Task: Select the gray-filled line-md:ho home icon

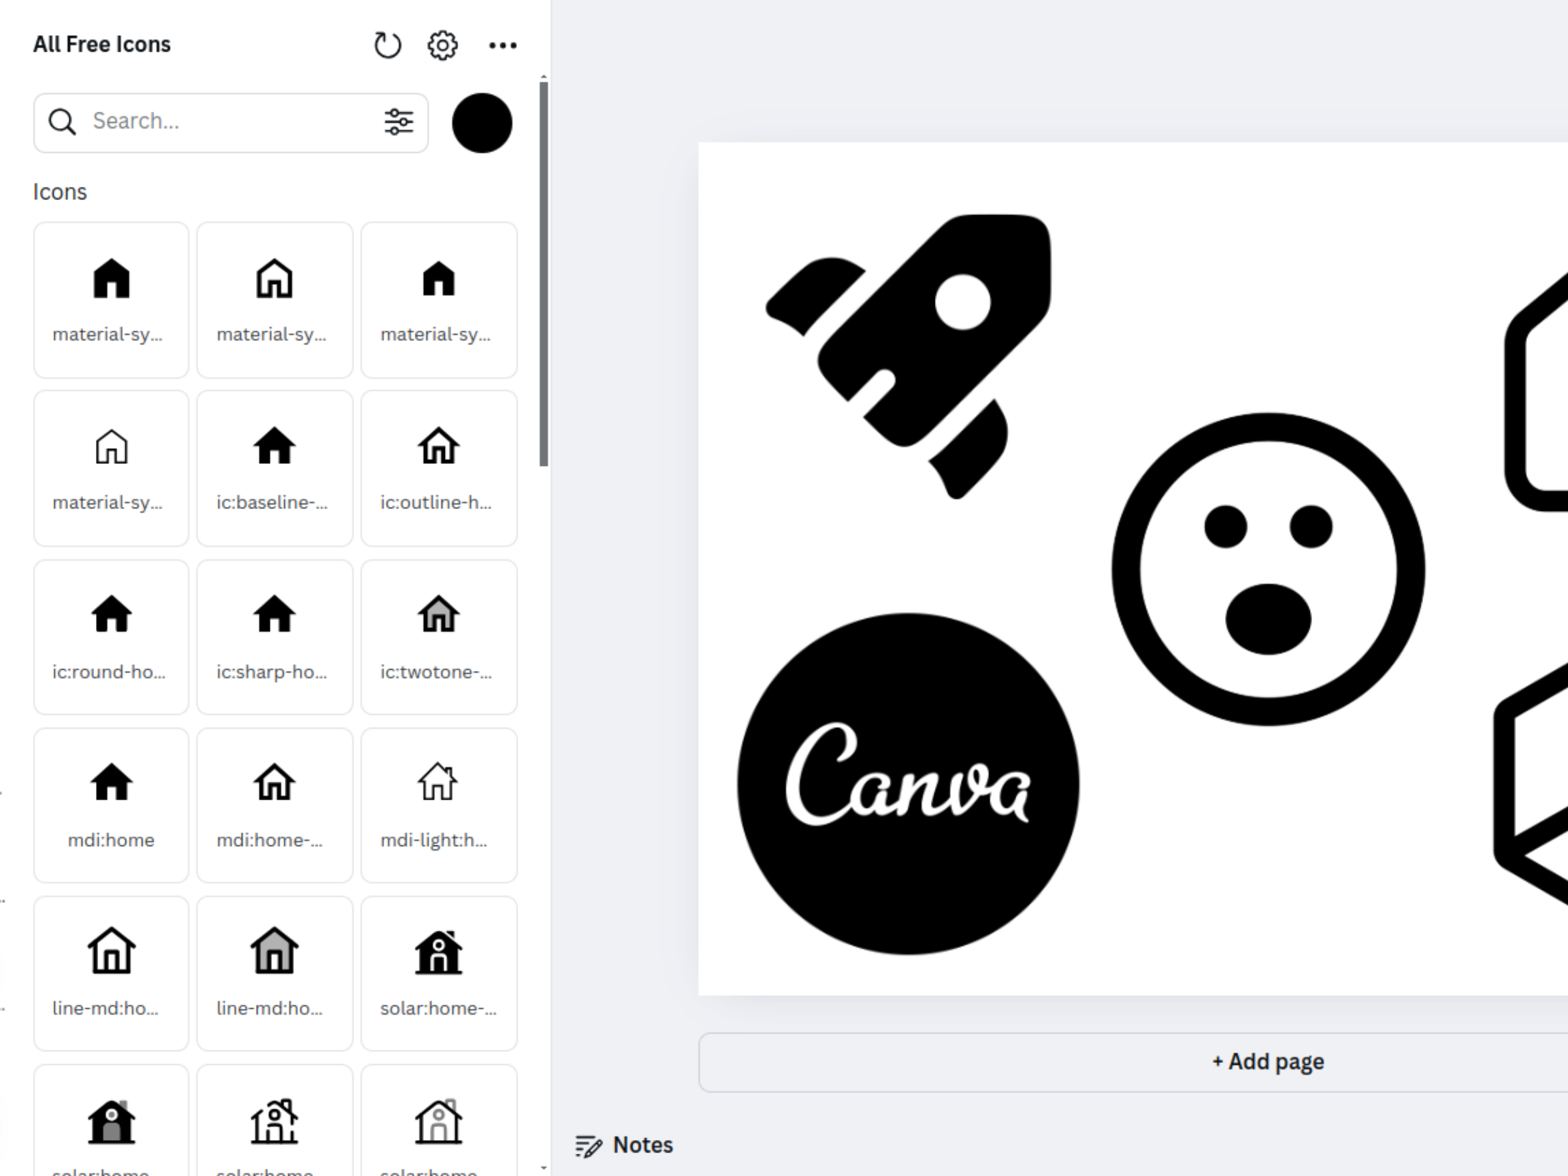Action: pos(274,973)
